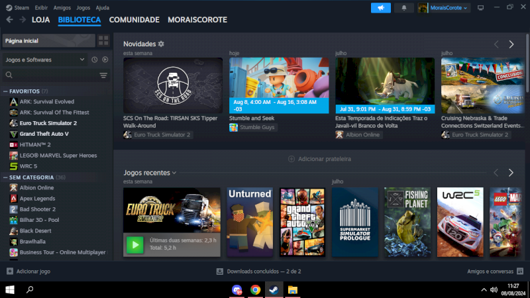Open the Jogos e Softwares dropdown

(x=44, y=60)
